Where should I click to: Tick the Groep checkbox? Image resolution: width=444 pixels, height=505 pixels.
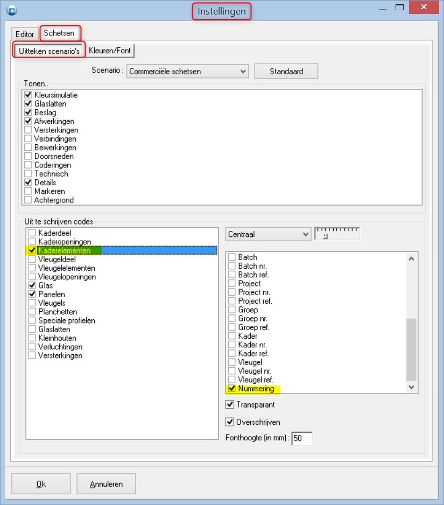pyautogui.click(x=232, y=310)
